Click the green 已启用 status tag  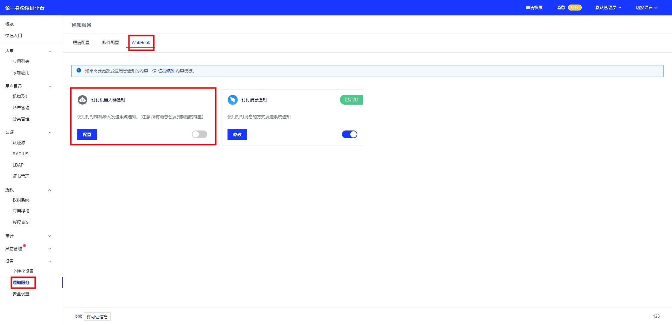(x=351, y=100)
